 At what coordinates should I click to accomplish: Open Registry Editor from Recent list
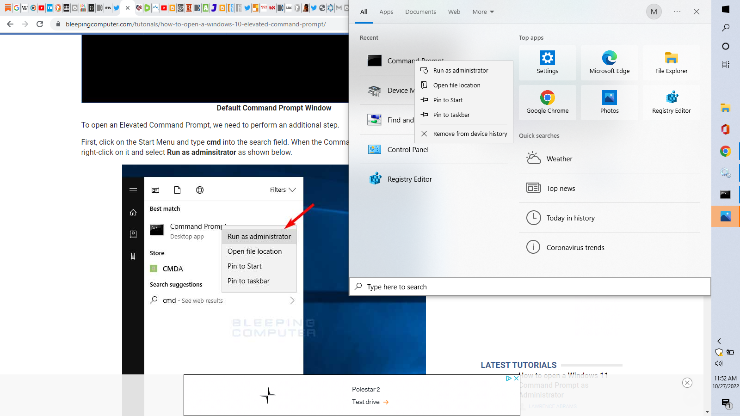point(434,179)
